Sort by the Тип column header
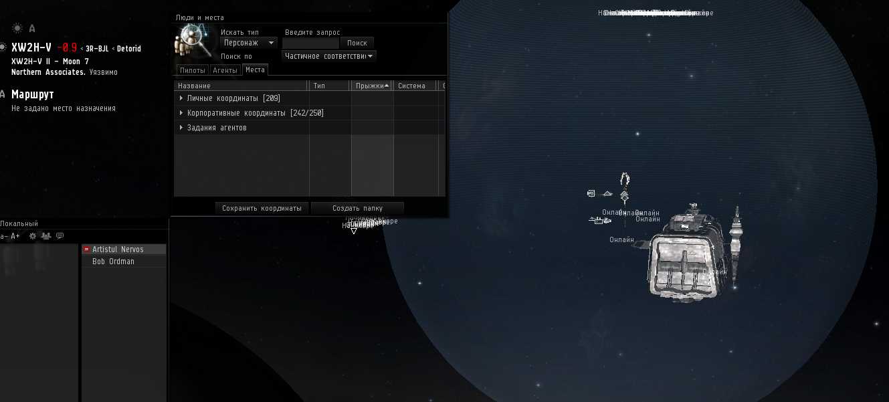 [x=330, y=86]
